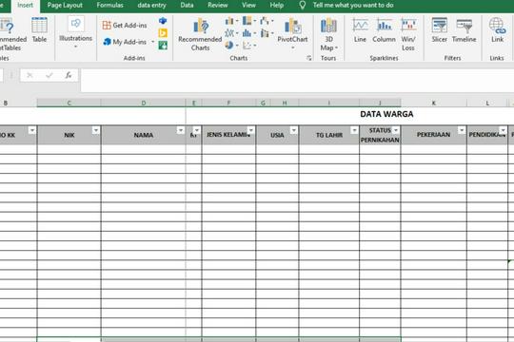
Task: Open the Page Layout tab
Action: [65, 6]
